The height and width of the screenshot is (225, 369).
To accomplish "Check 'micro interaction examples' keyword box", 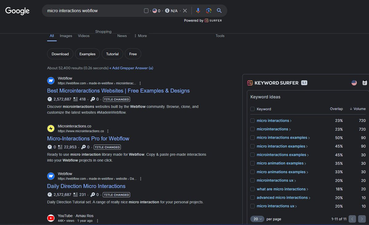I will (x=252, y=146).
